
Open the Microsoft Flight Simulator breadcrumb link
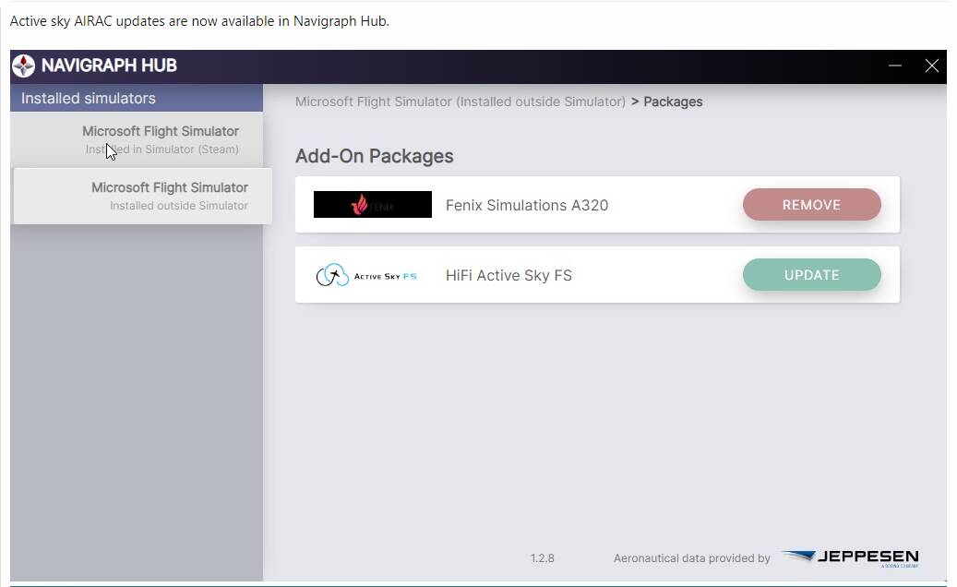[x=461, y=102]
